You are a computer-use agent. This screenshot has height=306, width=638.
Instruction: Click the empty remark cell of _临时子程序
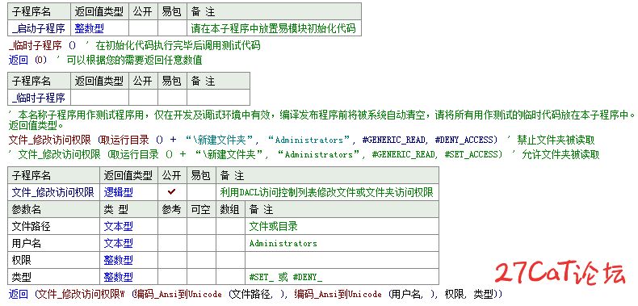pos(219,98)
